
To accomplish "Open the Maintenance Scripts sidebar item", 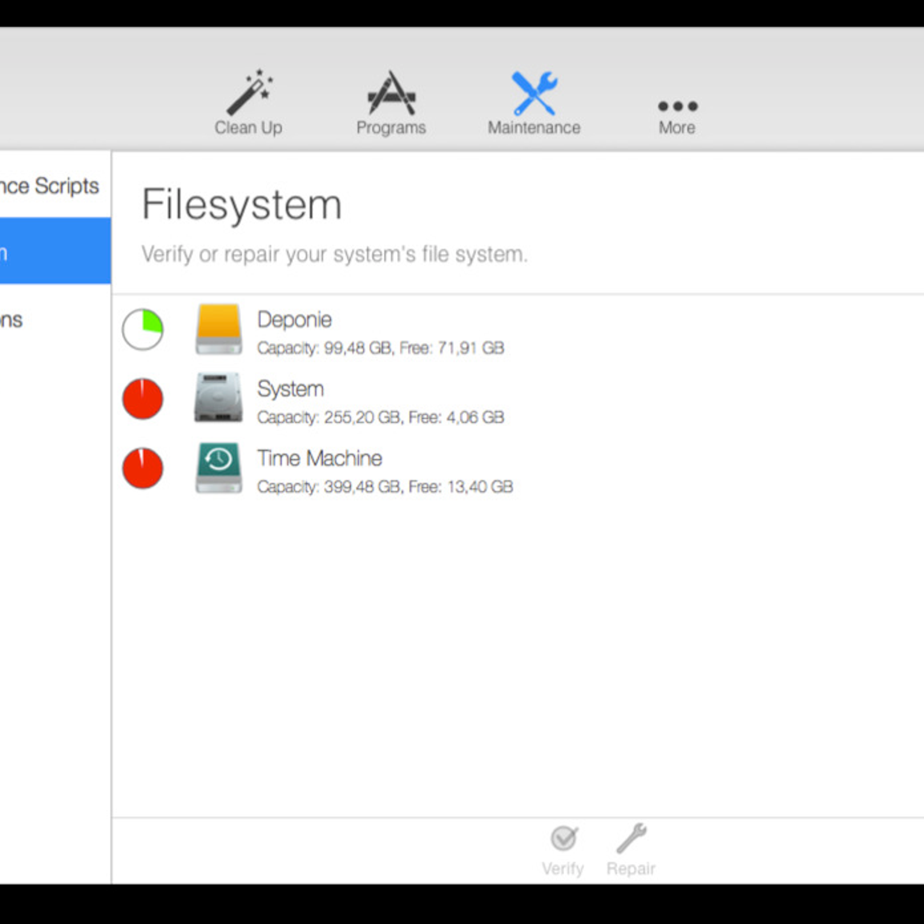I will [x=55, y=185].
